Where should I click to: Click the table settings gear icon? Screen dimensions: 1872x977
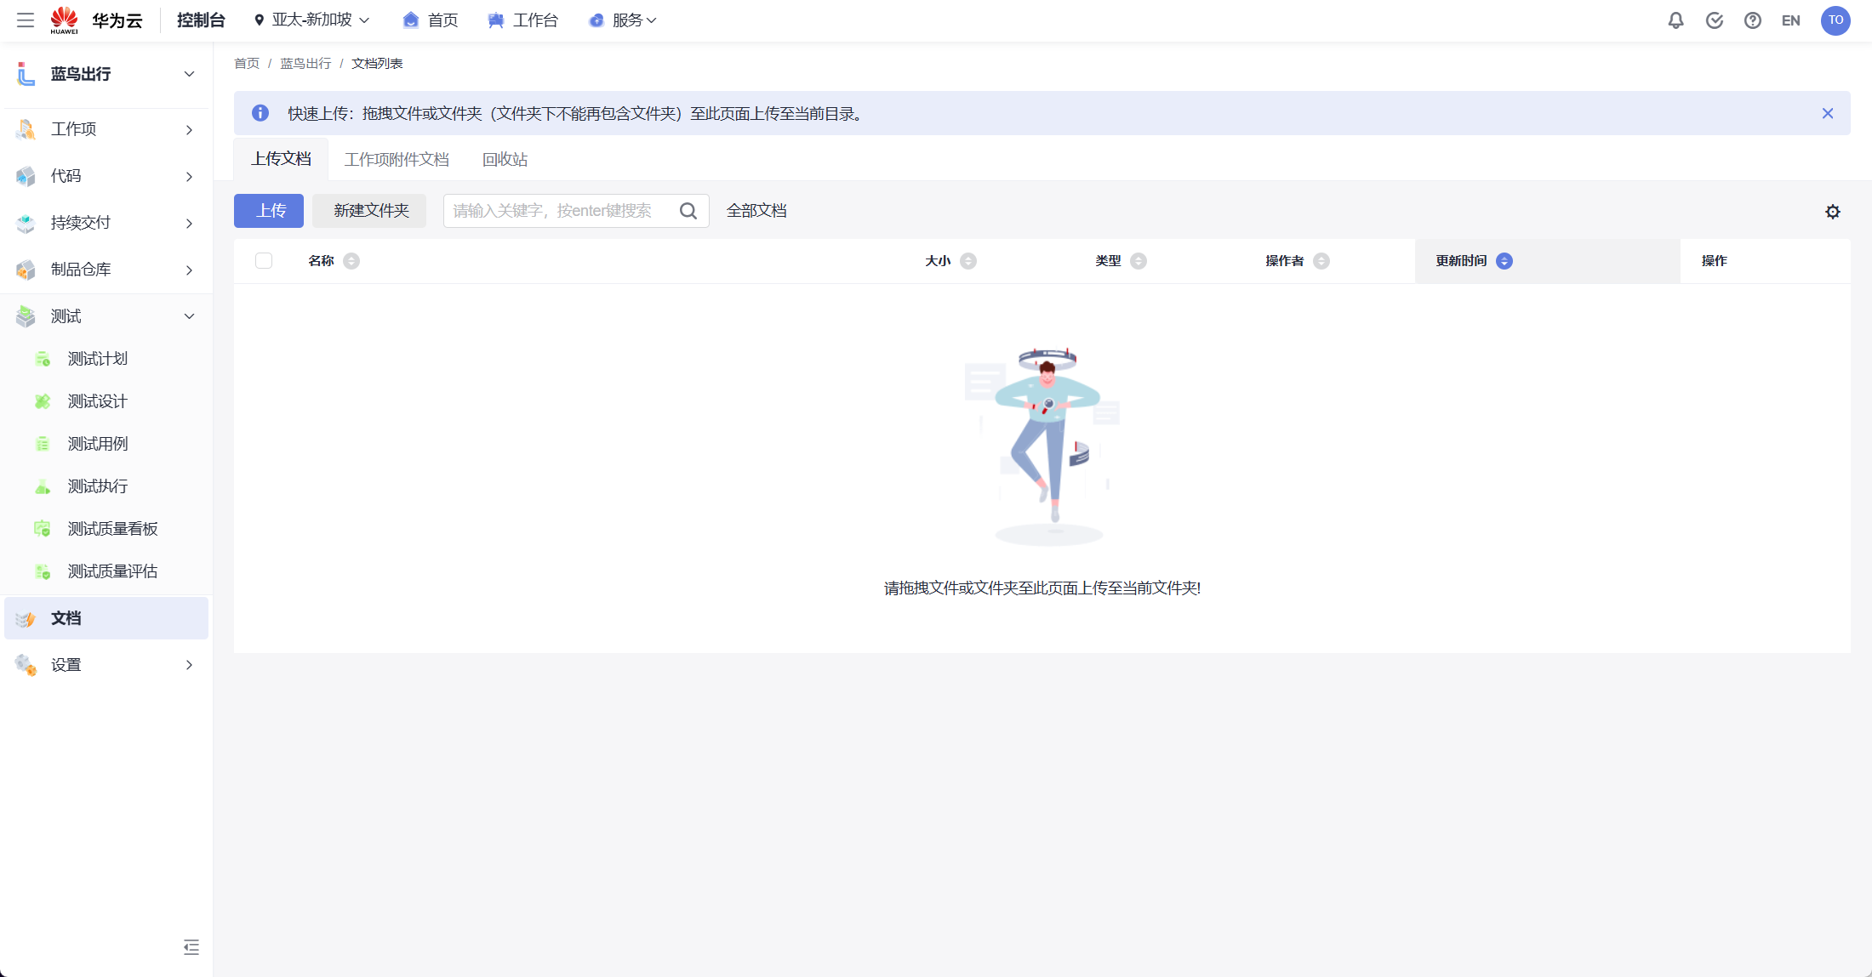pyautogui.click(x=1833, y=211)
